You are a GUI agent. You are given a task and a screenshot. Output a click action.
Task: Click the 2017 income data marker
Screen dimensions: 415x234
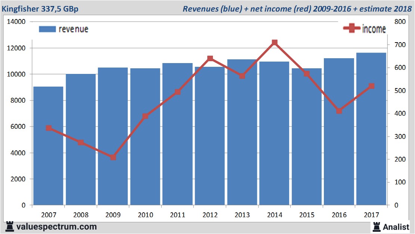[x=371, y=86]
